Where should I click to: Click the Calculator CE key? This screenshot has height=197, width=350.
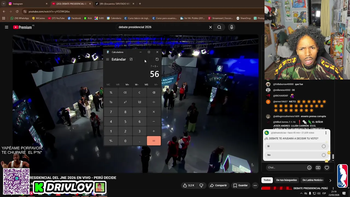[x=125, y=92]
